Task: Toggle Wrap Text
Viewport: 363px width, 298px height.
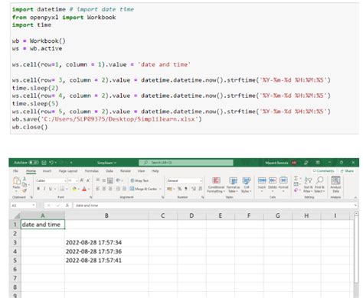Action: (x=139, y=180)
